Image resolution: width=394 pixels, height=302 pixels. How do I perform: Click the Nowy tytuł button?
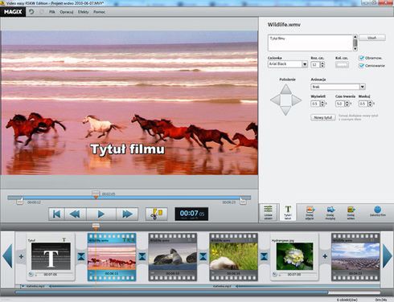click(x=323, y=117)
